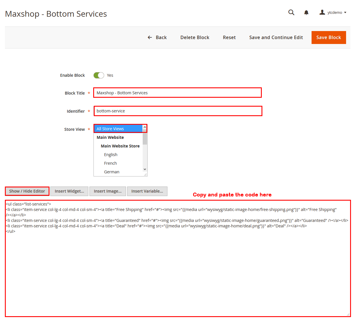Select German store view
355x332 pixels.
[118, 172]
